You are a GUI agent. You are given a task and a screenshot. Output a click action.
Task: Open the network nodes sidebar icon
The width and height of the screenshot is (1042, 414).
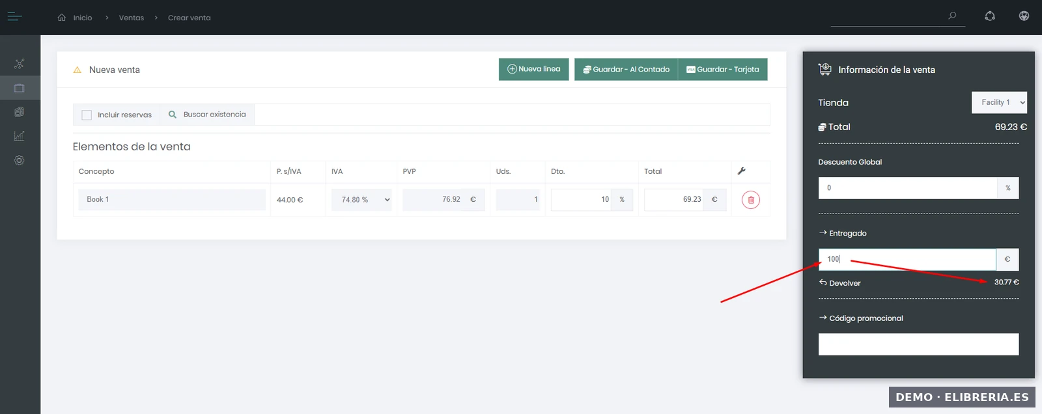pyautogui.click(x=20, y=64)
